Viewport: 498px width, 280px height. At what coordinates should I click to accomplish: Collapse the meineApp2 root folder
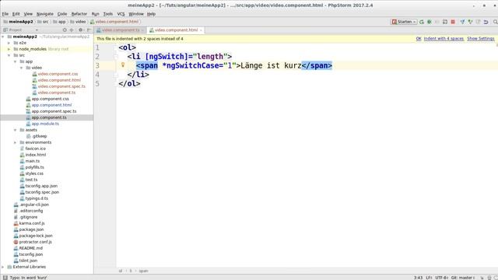pyautogui.click(x=3, y=37)
